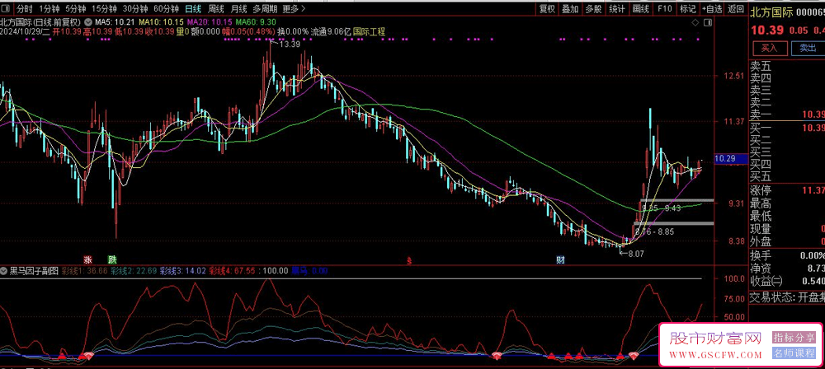Click the 财 event marker on timeline
The image size is (825, 369).
560,259
